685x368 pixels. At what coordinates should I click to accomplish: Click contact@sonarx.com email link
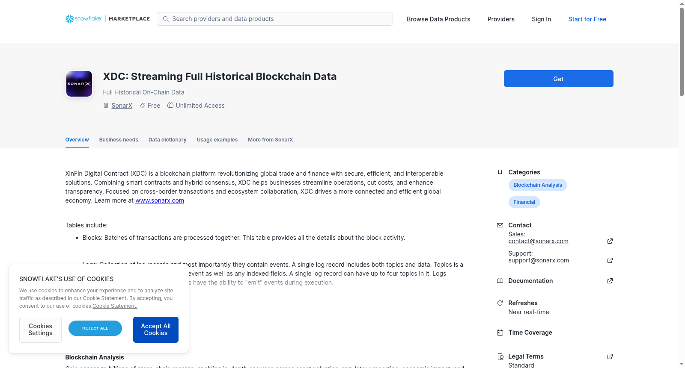coord(538,241)
